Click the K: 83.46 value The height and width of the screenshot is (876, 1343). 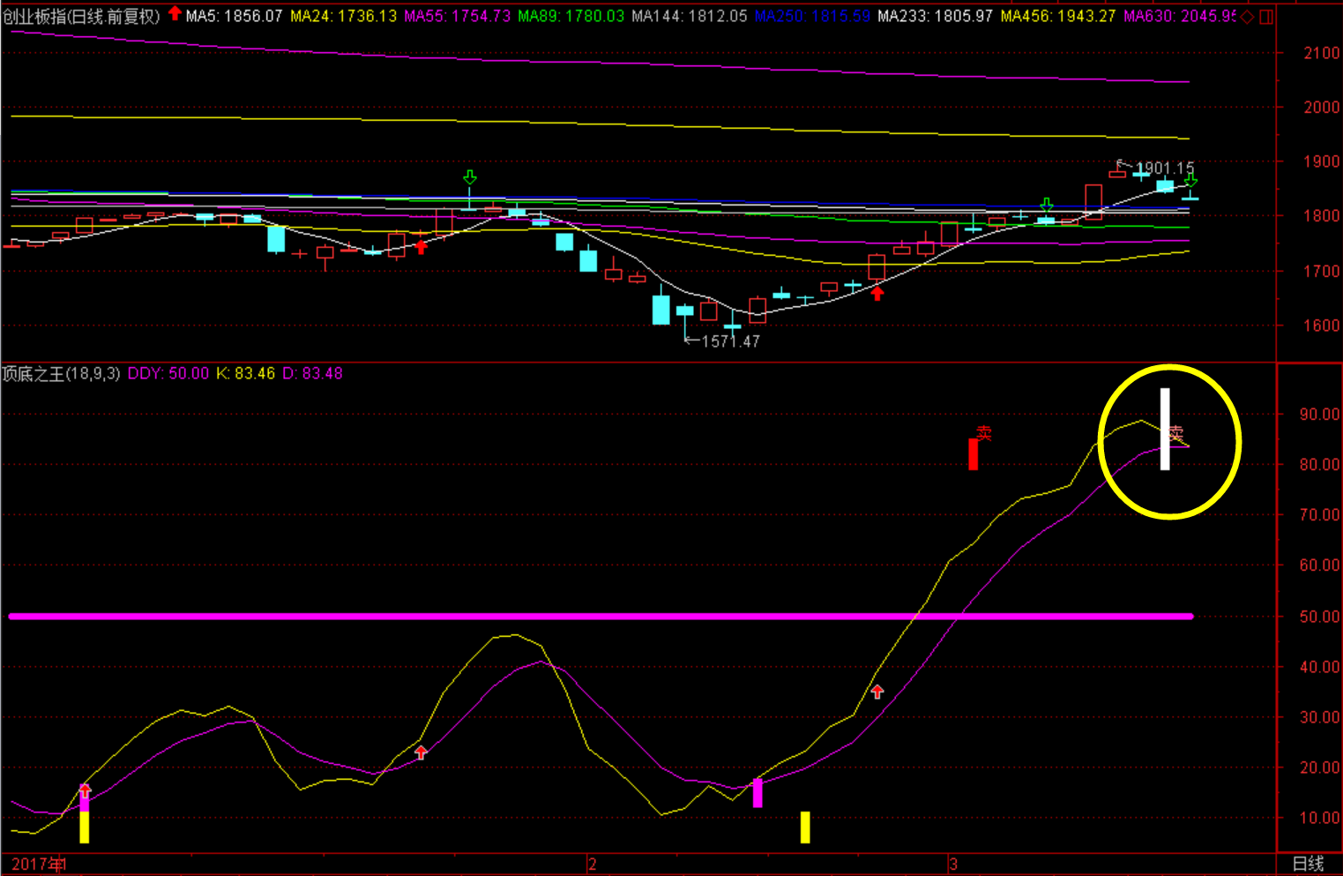(246, 374)
